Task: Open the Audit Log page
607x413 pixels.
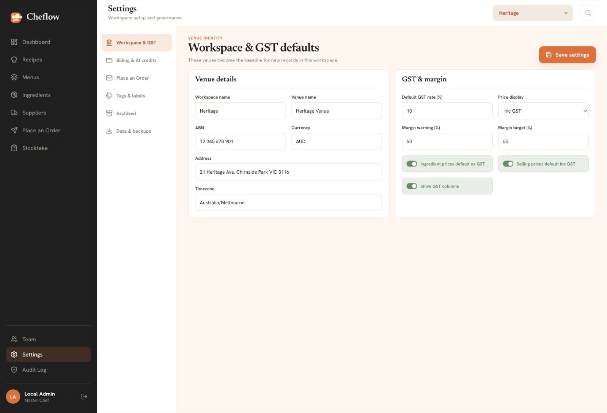Action: coord(48,370)
